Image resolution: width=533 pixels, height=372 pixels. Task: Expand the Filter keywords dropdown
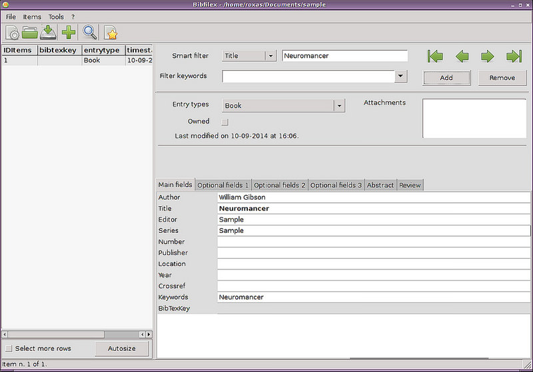400,77
